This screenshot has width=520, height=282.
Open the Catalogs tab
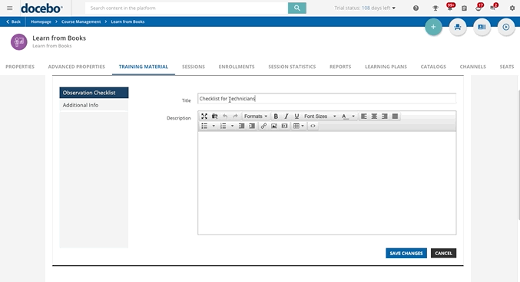click(x=433, y=67)
